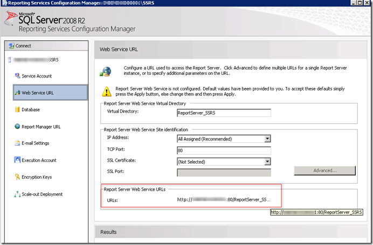Screen dimensions: 373x245
Task: Click the Virtual Directory text field
Action: pos(224,113)
